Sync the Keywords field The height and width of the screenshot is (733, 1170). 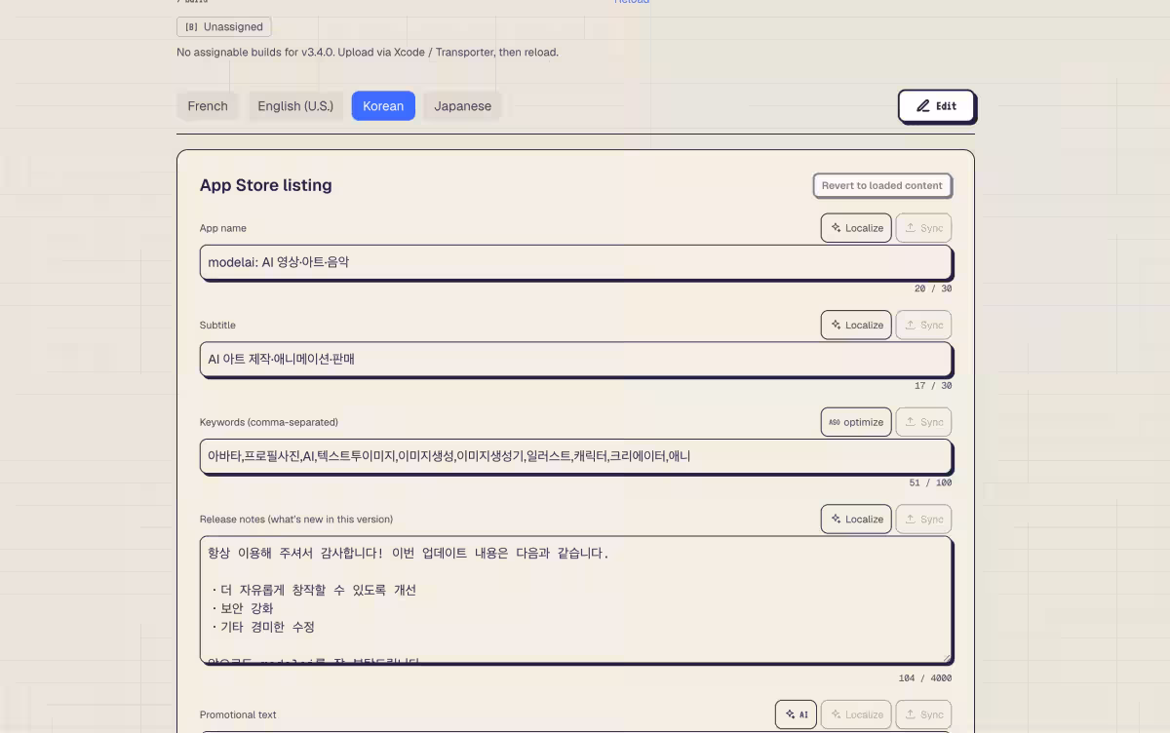click(x=923, y=422)
